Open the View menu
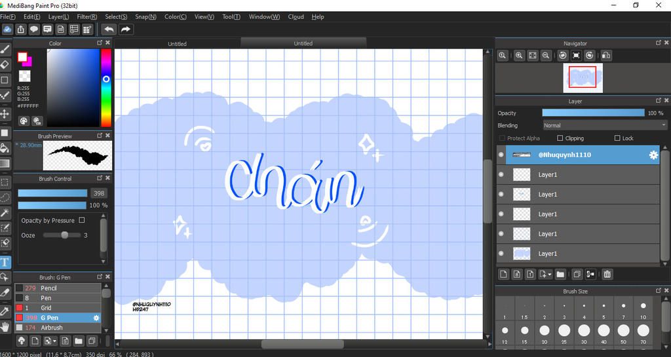671x357 pixels. point(204,16)
